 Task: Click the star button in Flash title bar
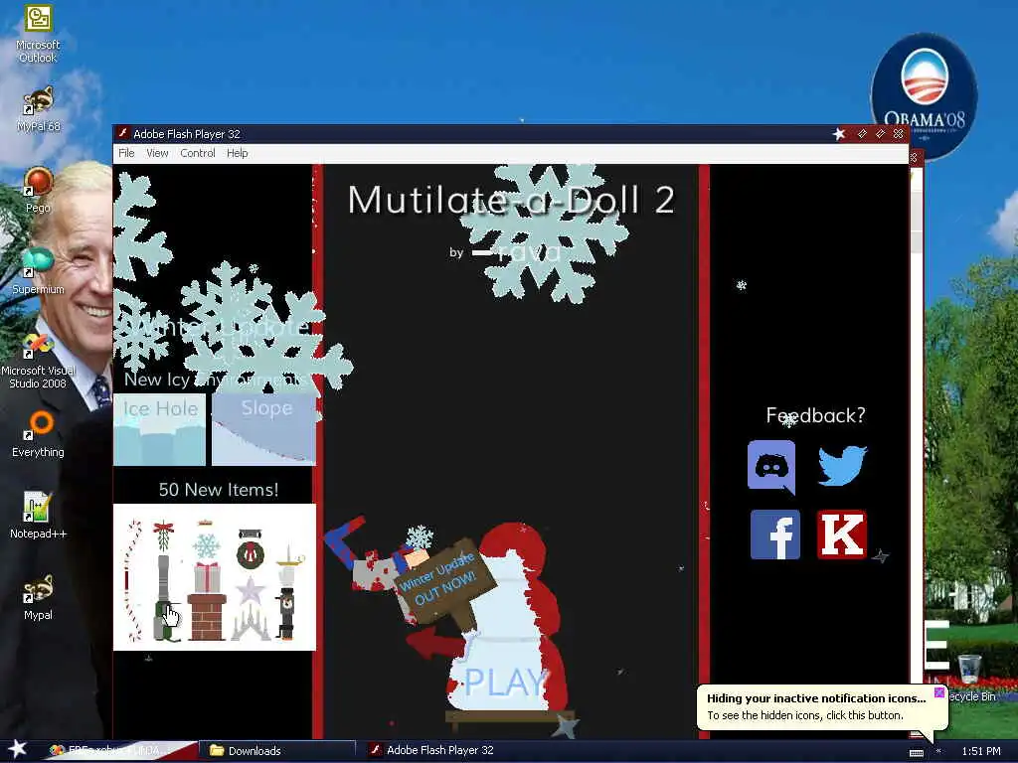point(839,134)
